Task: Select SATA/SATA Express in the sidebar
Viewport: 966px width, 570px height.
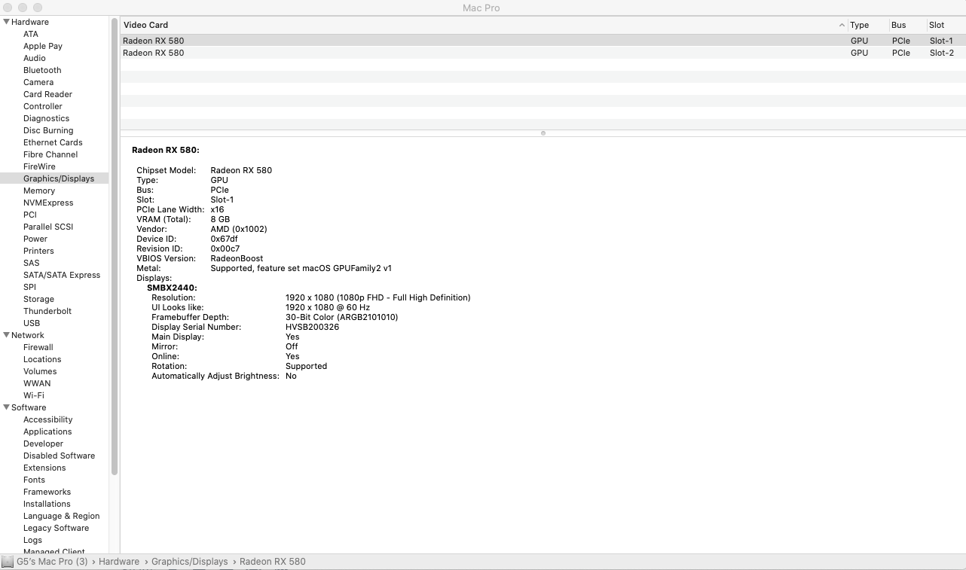Action: [62, 275]
